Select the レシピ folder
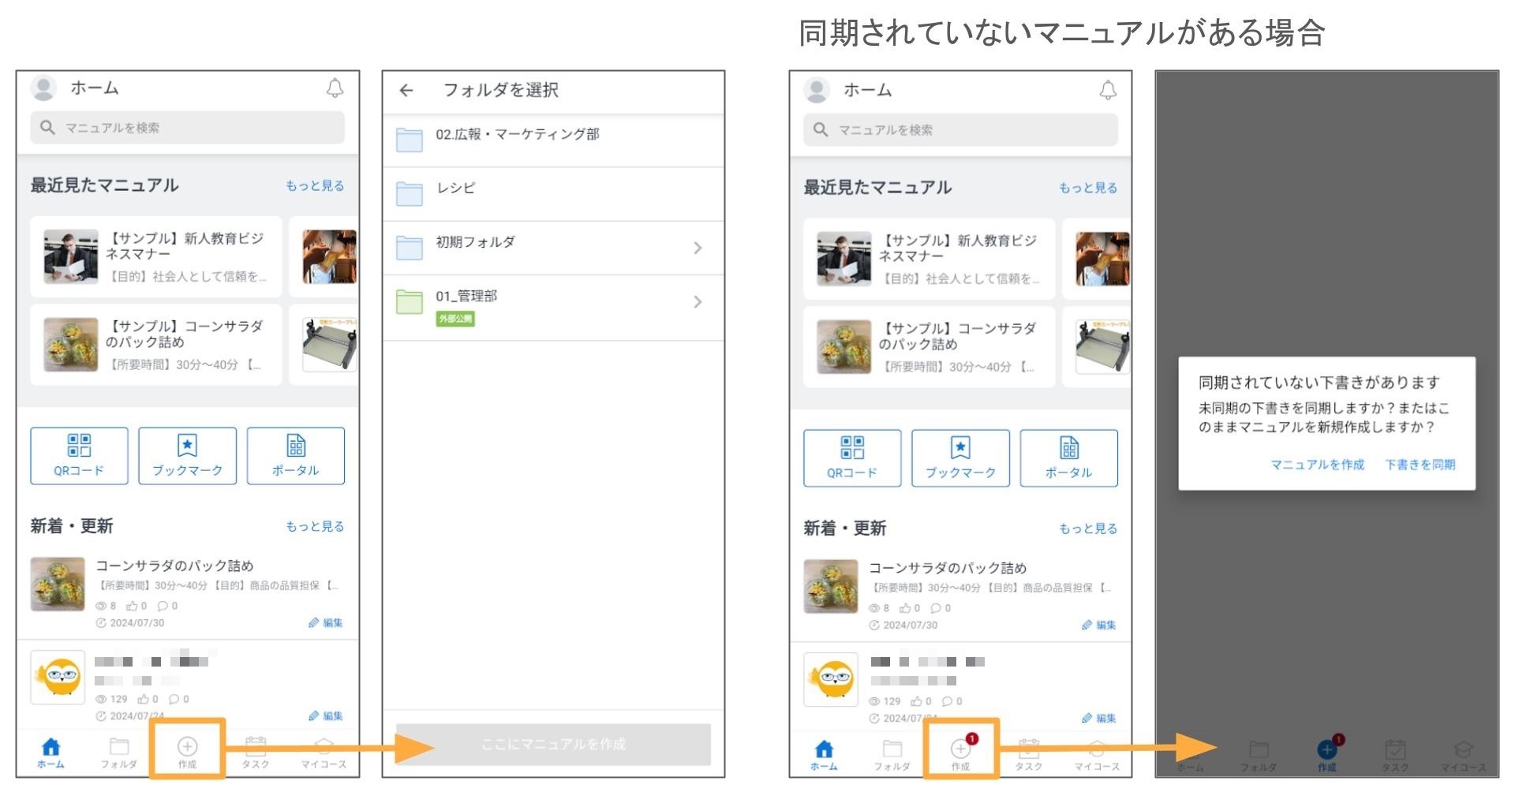 point(456,189)
